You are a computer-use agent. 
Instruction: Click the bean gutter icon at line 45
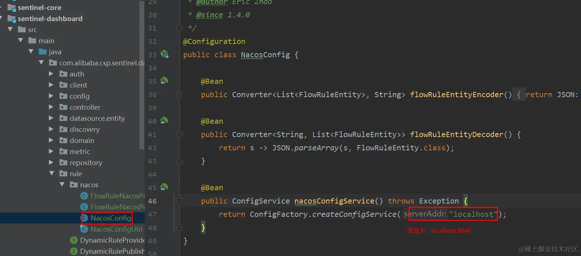[164, 187]
